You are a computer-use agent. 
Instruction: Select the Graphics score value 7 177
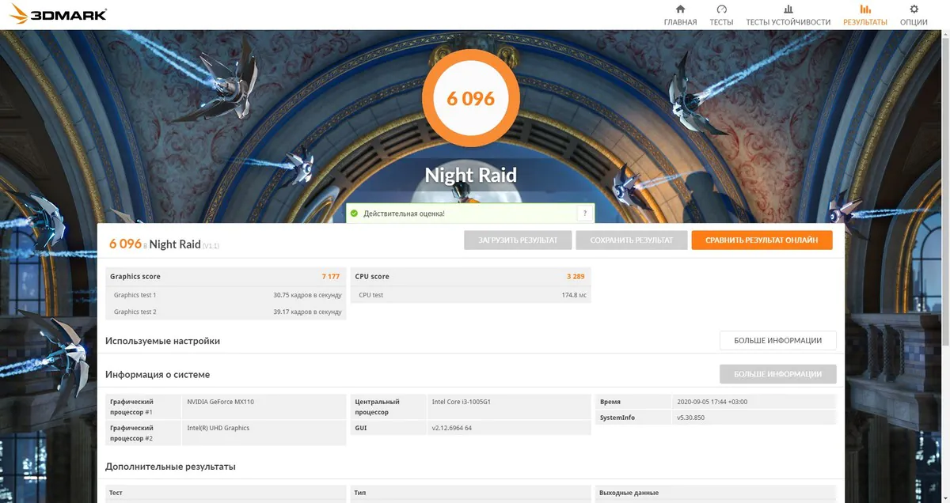pos(330,277)
